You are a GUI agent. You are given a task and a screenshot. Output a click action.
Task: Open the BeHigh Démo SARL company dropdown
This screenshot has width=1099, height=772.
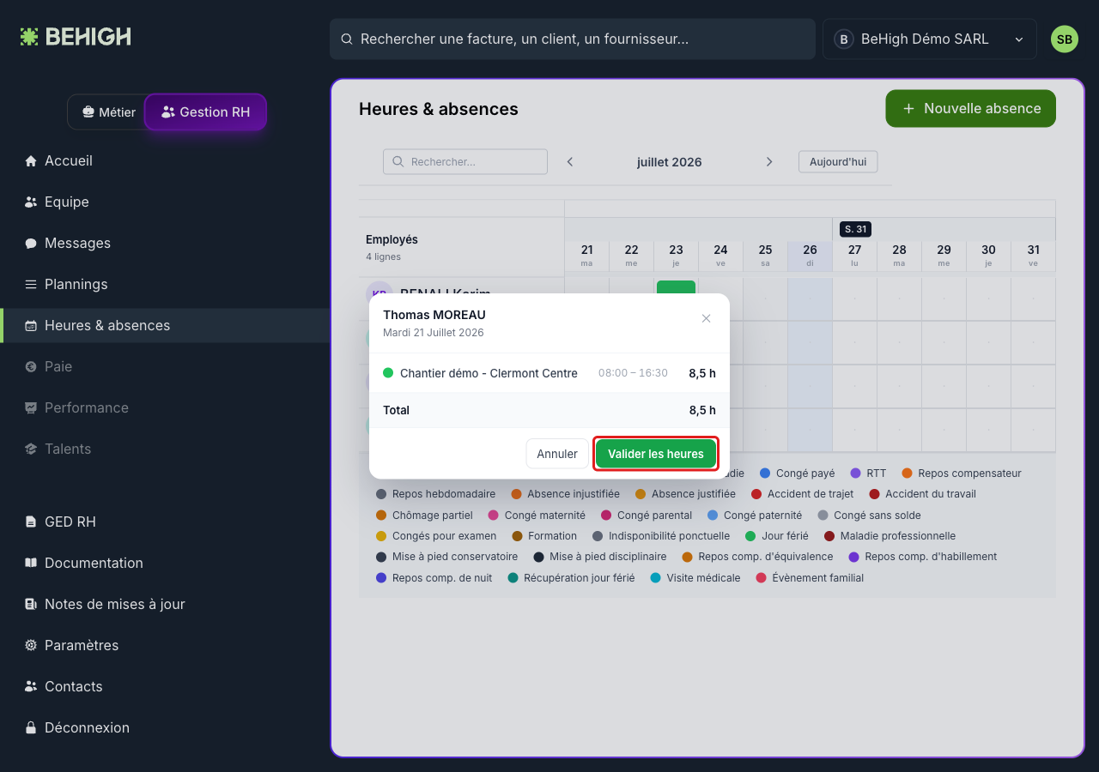coord(930,39)
